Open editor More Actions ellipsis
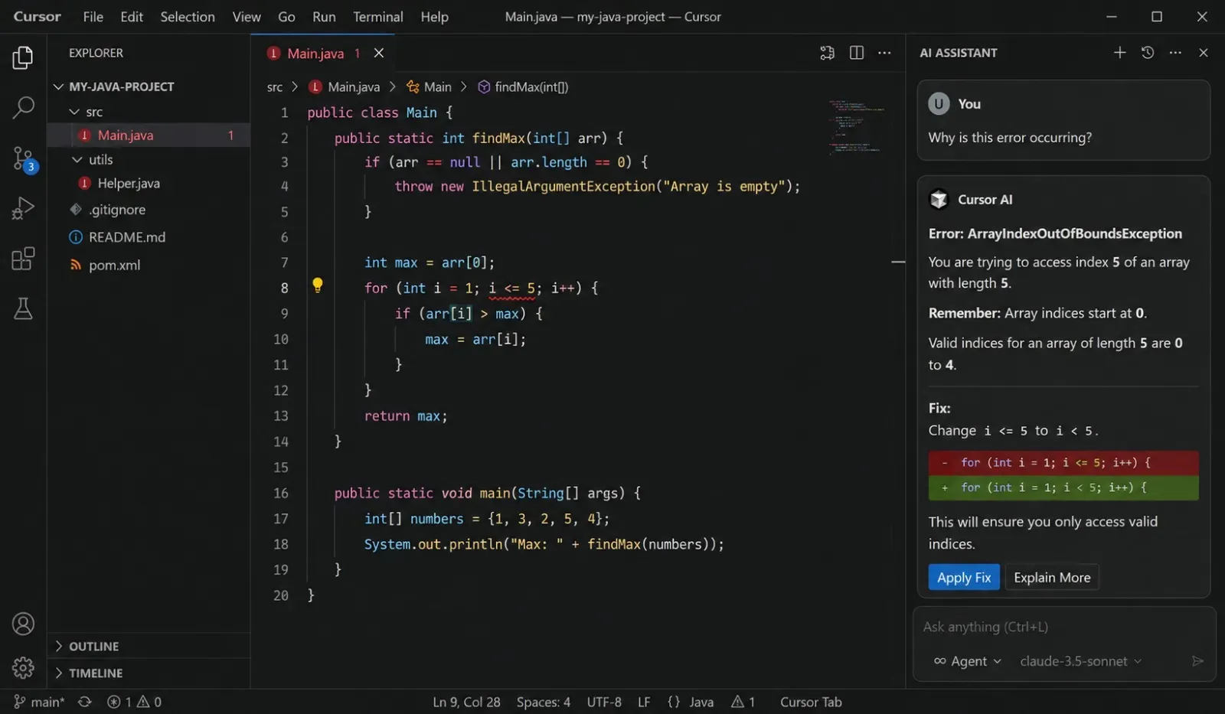 (x=884, y=53)
